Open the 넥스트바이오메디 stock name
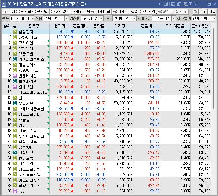The width and height of the screenshot is (218, 196). coord(33,92)
